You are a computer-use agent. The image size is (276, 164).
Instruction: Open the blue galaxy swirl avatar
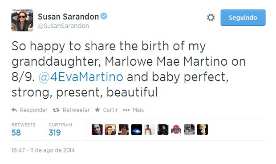[x=137, y=129]
